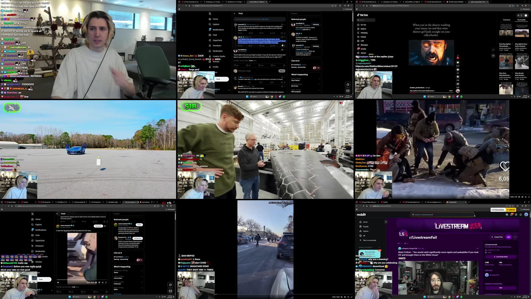Open Upload in the TikTok sidebar

click(x=363, y=53)
